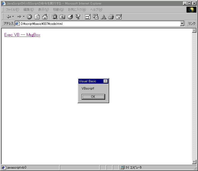Open the 表示(V) menu
The height and width of the screenshot is (171, 198).
pos(43,10)
